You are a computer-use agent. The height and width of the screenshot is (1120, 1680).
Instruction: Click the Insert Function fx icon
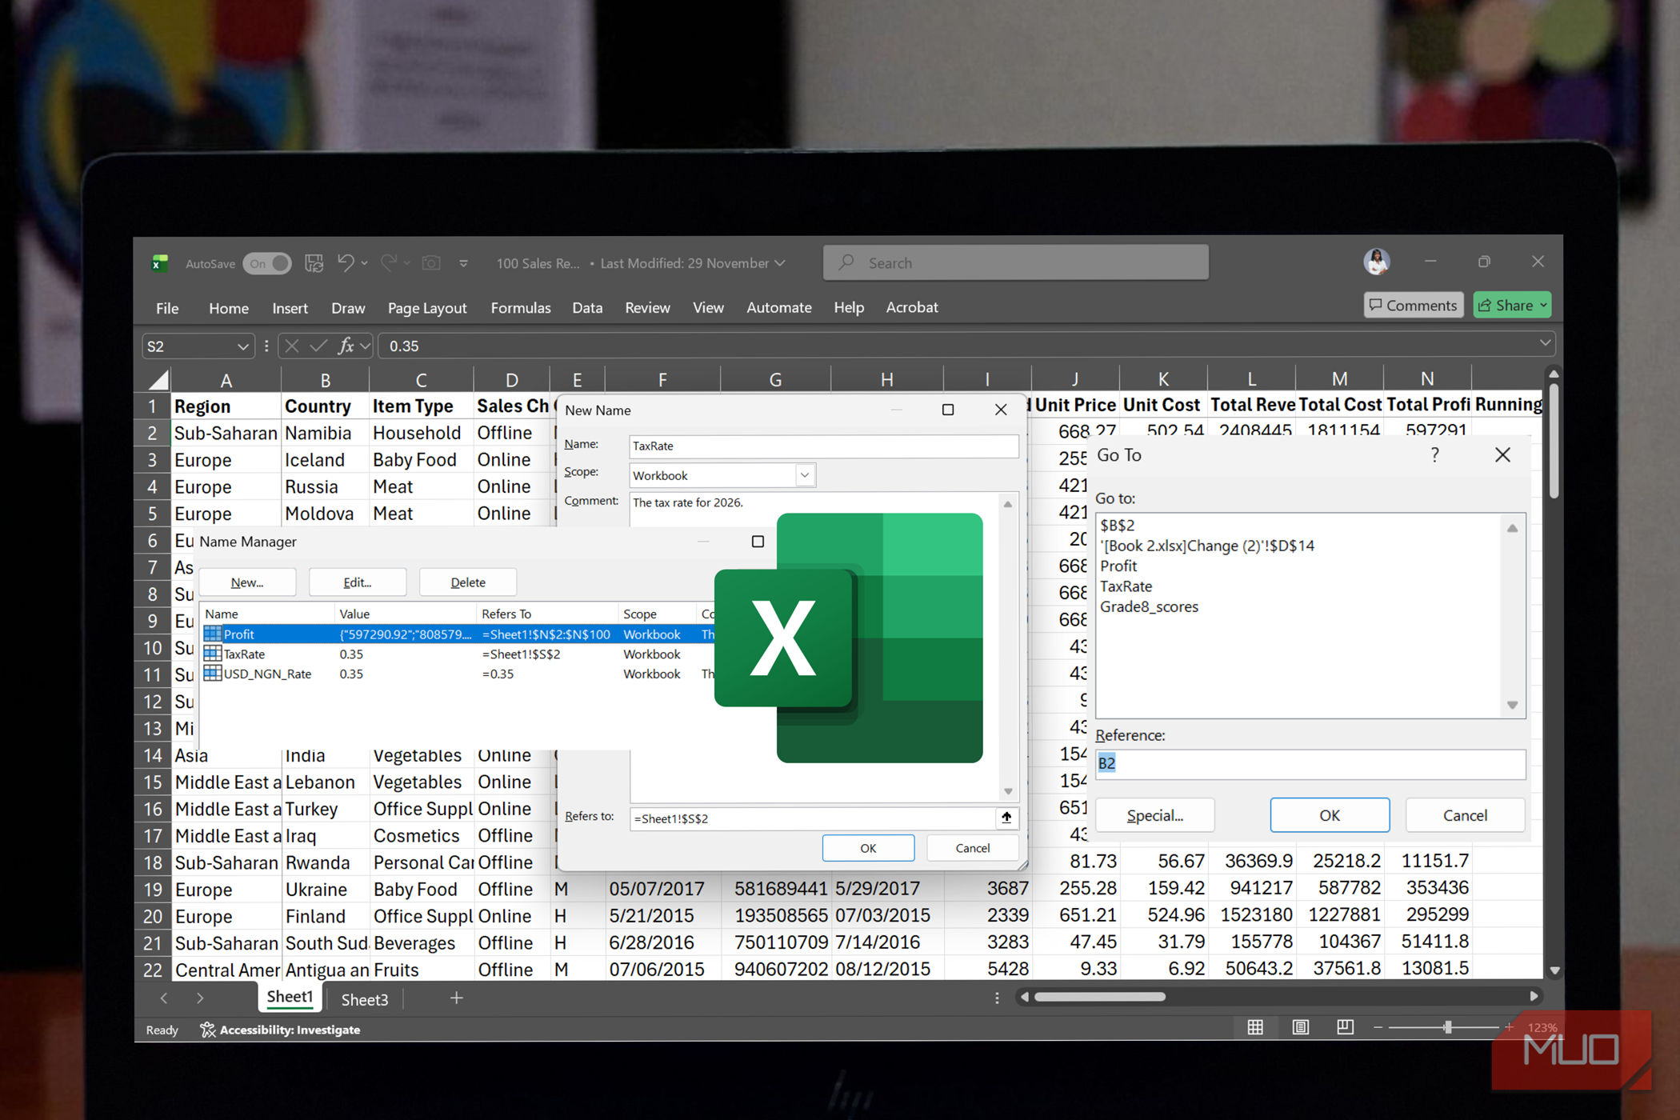click(345, 346)
